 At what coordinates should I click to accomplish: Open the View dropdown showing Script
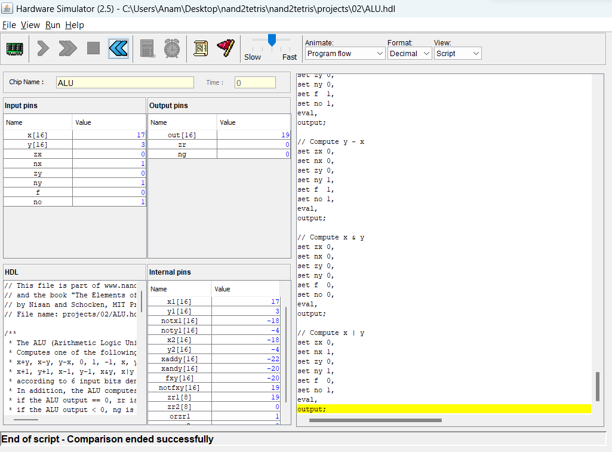(x=457, y=53)
